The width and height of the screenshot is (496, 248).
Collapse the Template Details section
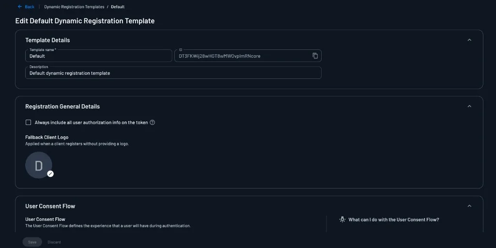pos(469,40)
